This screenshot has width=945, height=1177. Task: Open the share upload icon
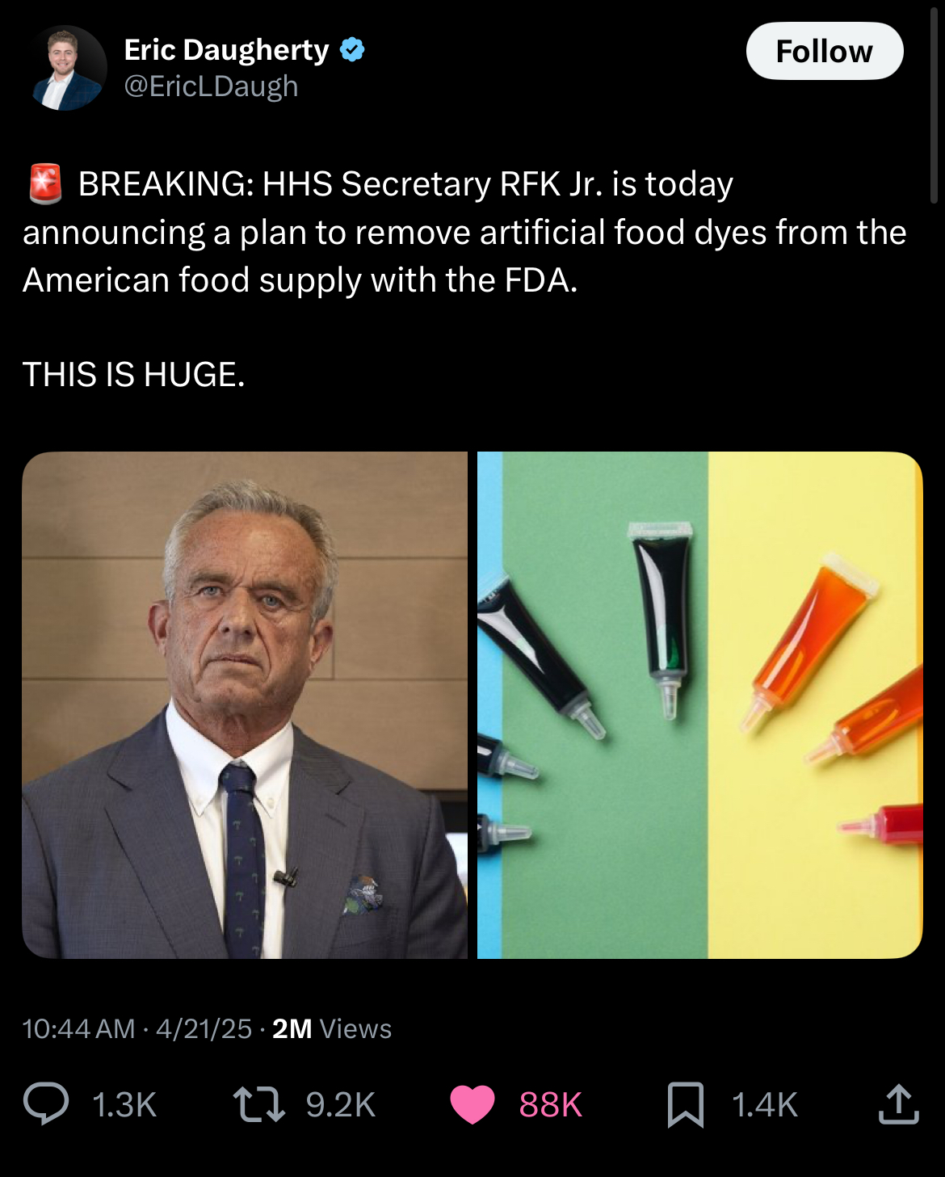click(898, 1104)
